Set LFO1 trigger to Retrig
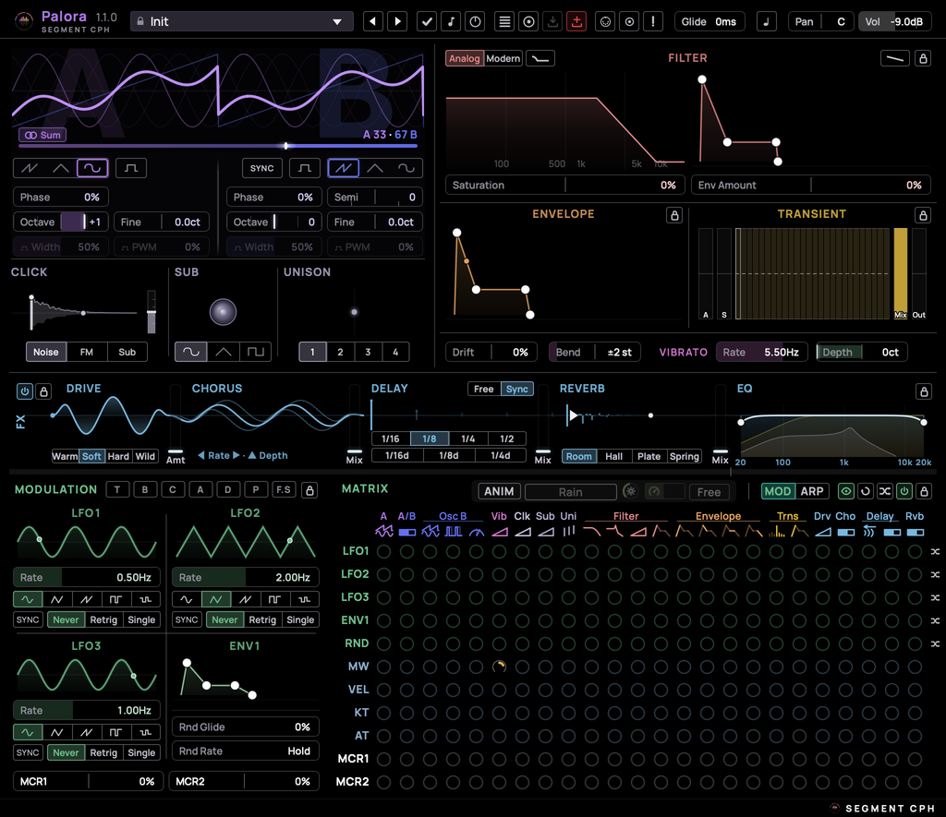The image size is (946, 817). 103,619
